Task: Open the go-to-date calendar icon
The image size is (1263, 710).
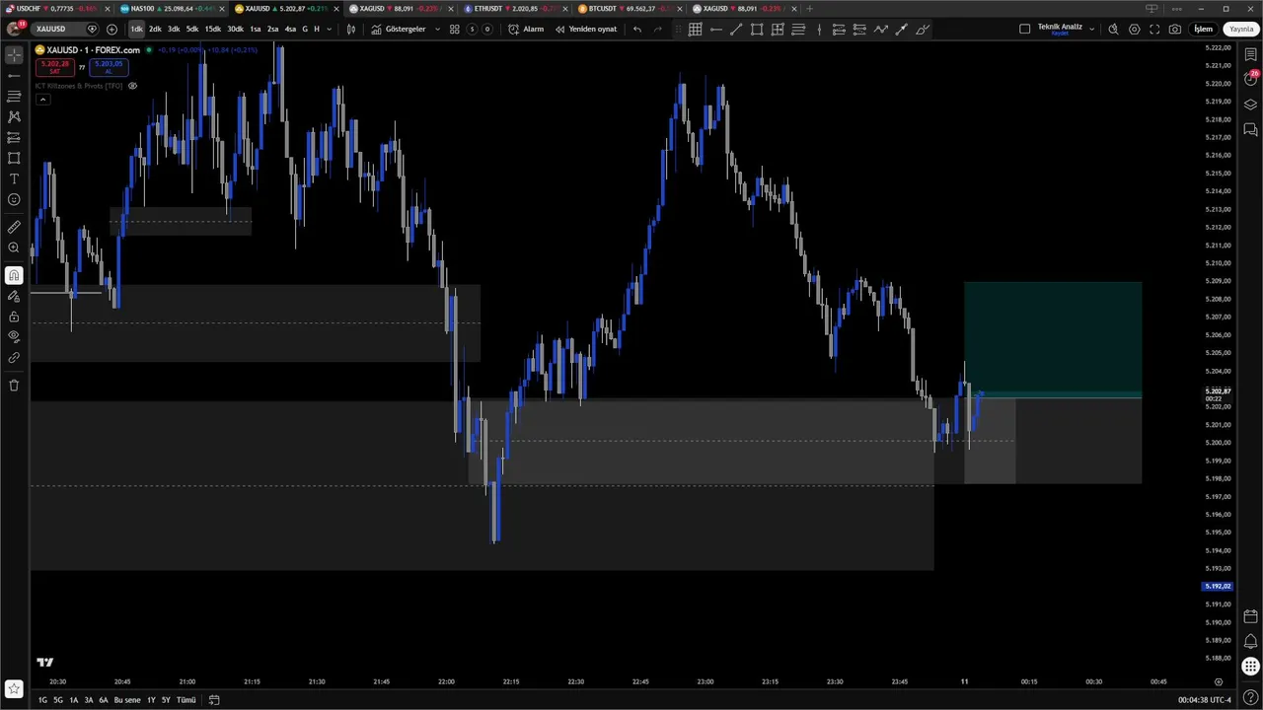Action: click(214, 700)
